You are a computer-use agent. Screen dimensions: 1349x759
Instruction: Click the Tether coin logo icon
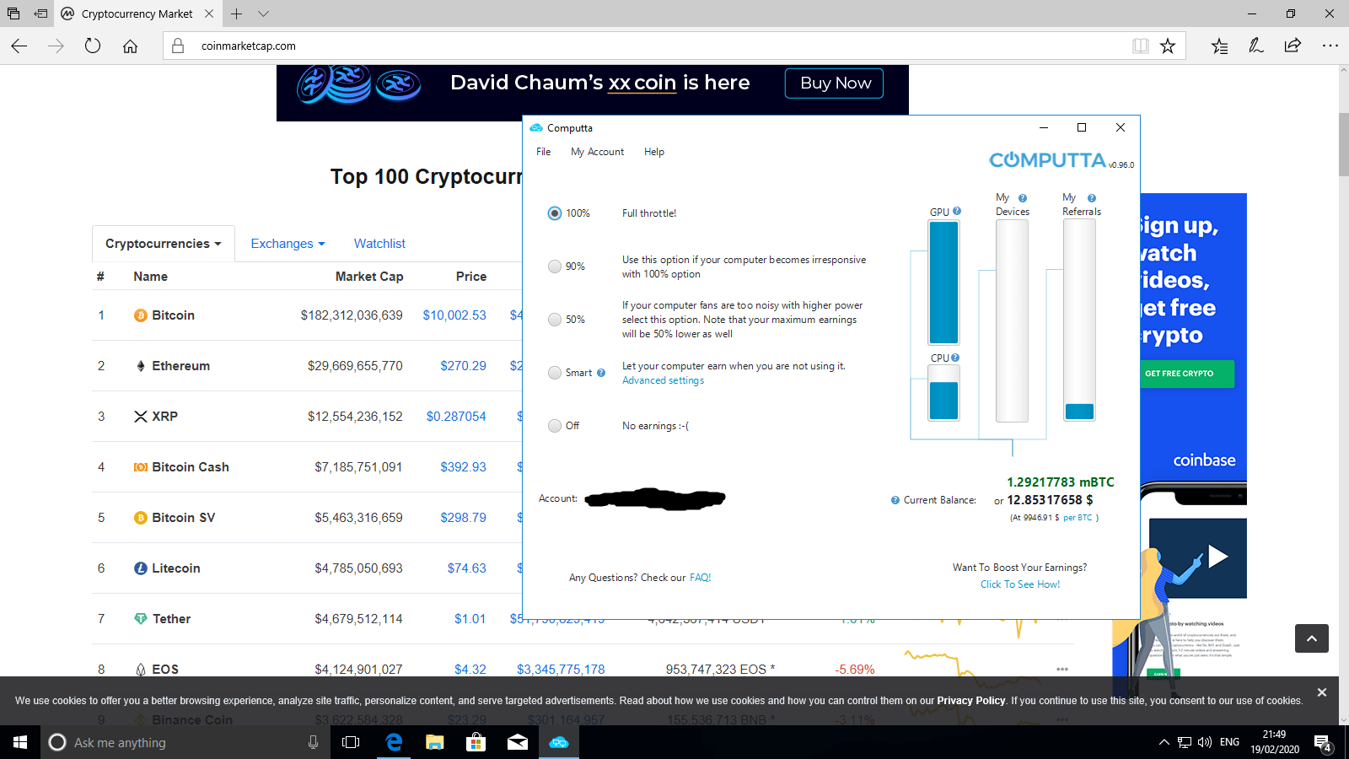141,619
